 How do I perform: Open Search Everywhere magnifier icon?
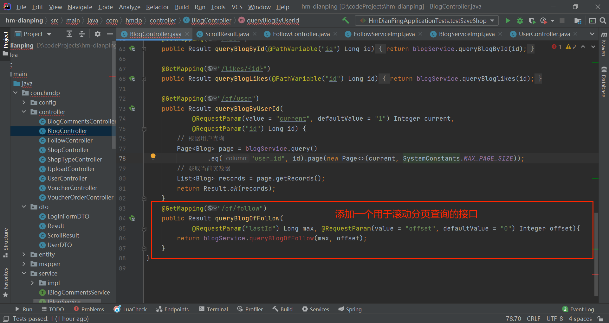pyautogui.click(x=603, y=21)
